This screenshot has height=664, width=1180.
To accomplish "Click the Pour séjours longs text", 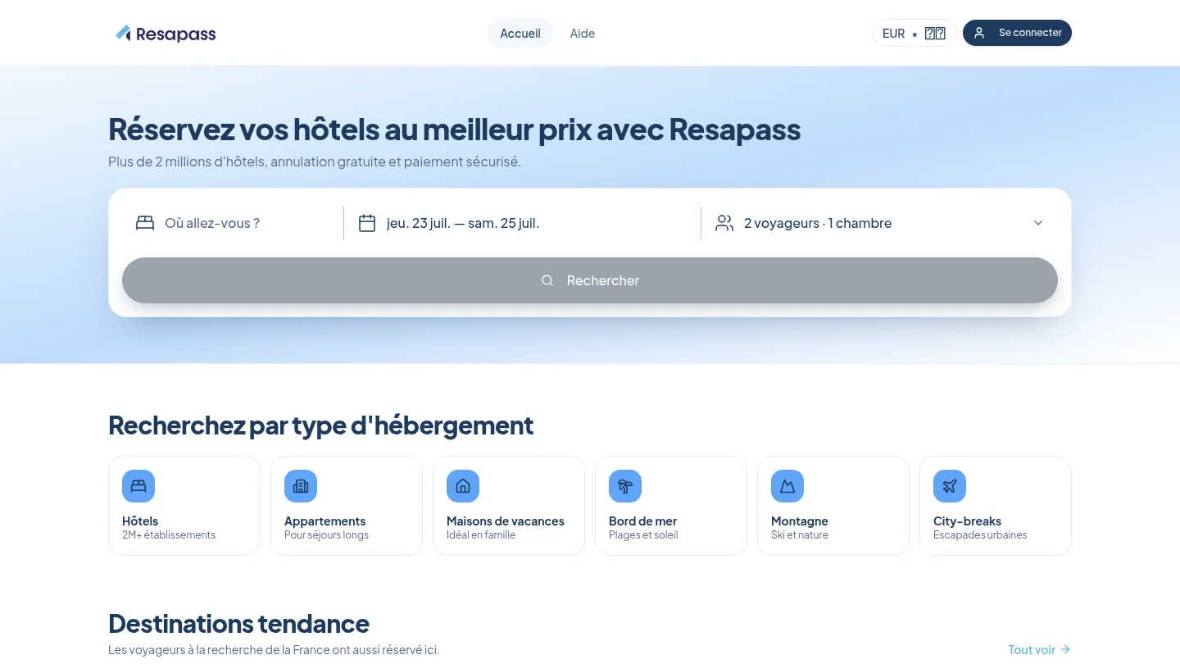I will 326,535.
